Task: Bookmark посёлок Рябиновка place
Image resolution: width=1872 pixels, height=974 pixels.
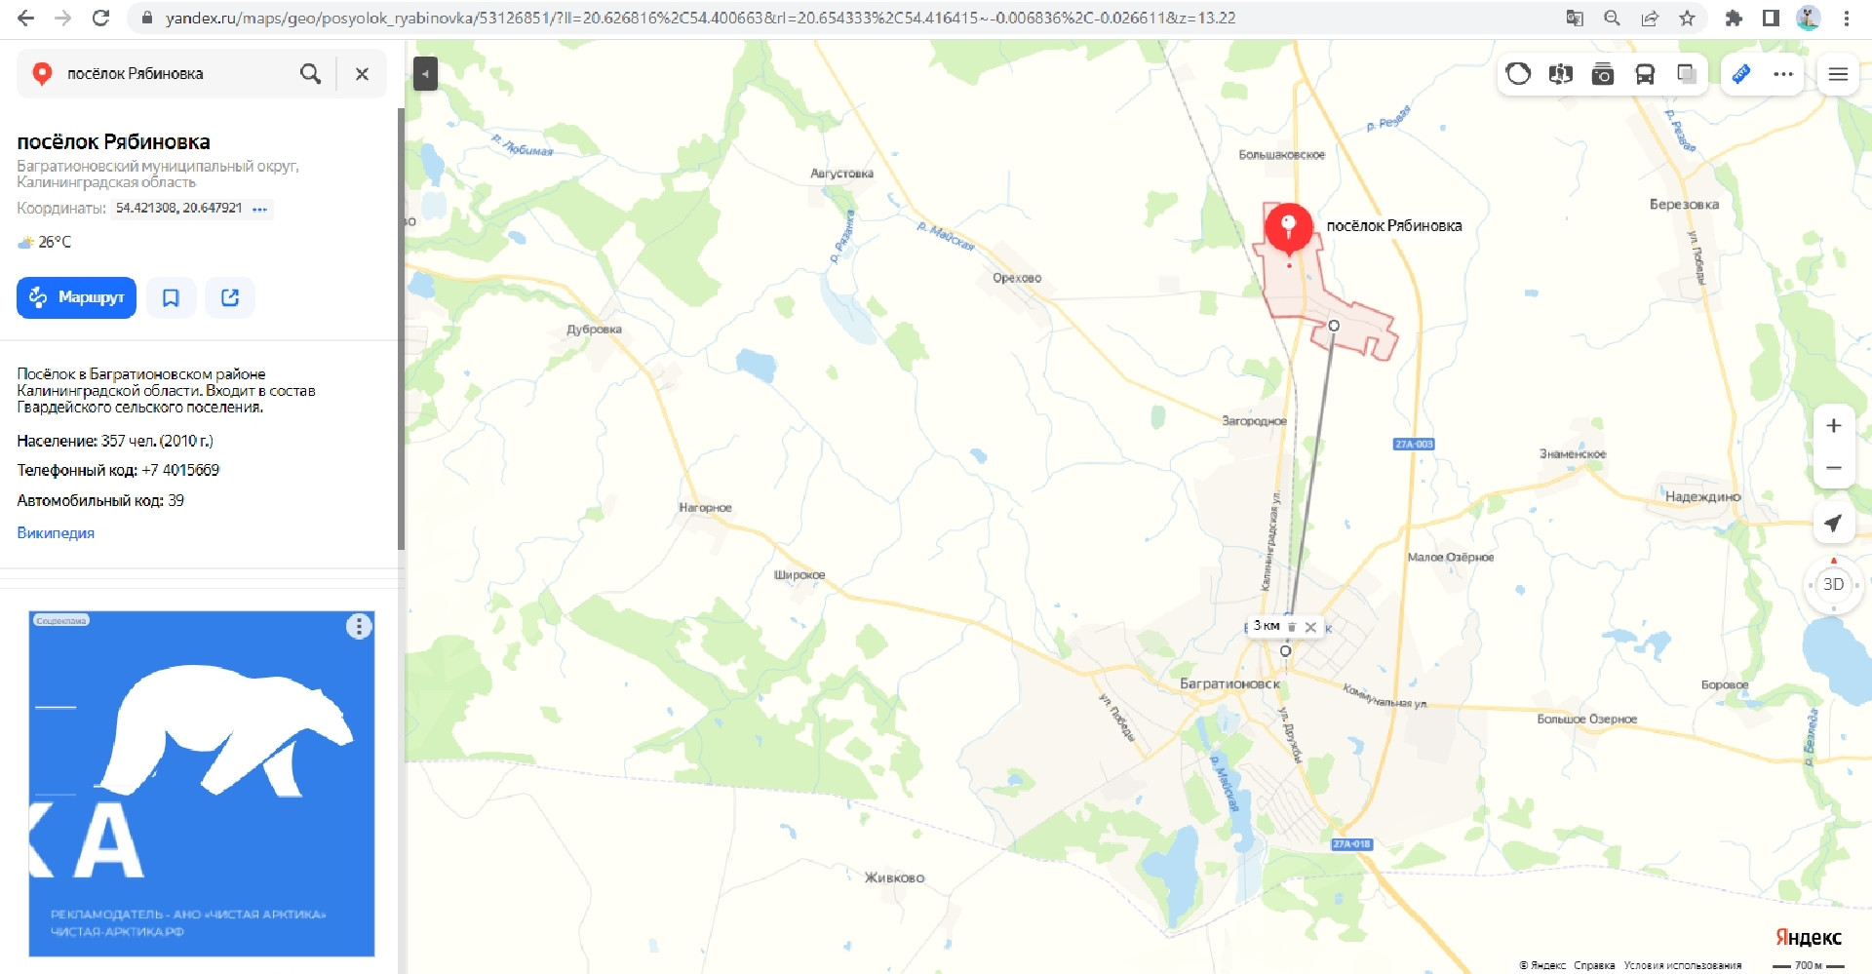Action: pos(171,297)
